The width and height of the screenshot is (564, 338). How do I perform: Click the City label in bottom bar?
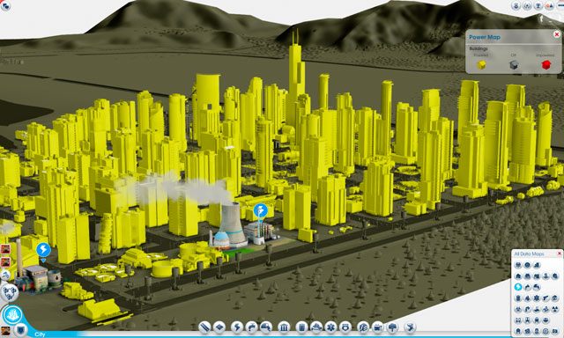(x=40, y=334)
